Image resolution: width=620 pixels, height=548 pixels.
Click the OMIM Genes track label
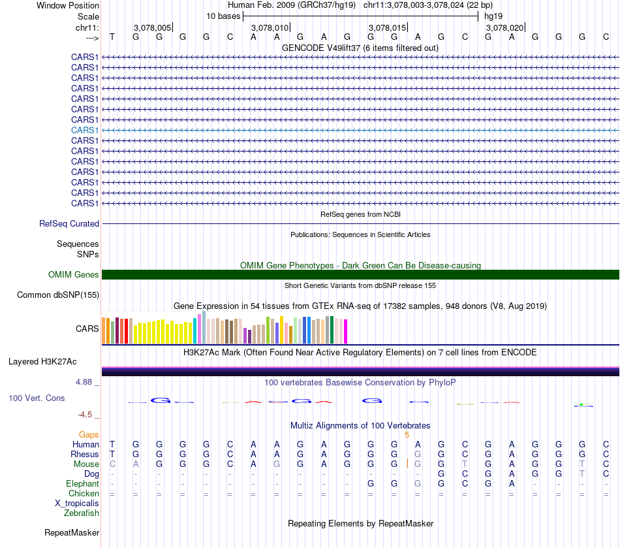point(73,274)
